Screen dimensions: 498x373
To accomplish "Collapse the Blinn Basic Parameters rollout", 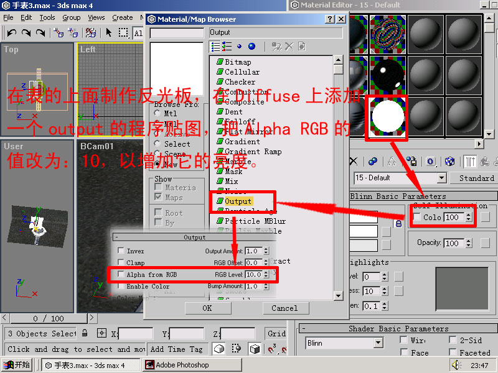I will click(x=423, y=196).
